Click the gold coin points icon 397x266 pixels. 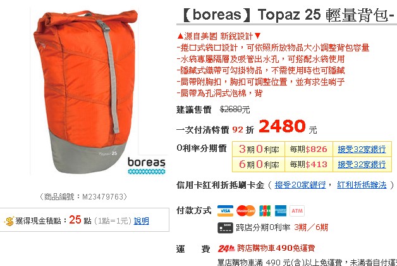pyautogui.click(x=9, y=221)
